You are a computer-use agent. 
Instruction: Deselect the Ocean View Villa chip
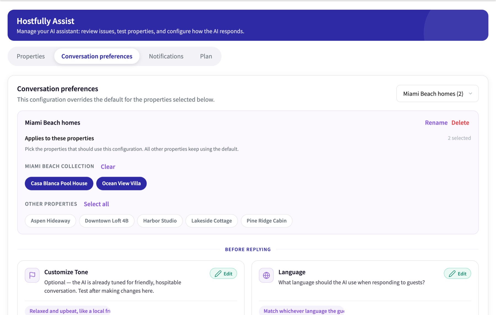tap(121, 183)
